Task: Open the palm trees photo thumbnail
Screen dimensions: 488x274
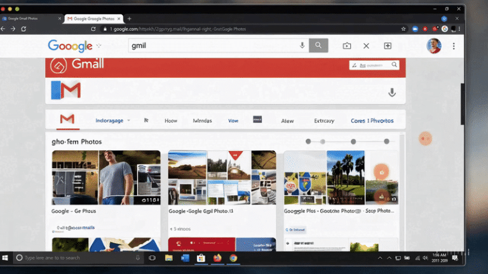Action: click(x=346, y=178)
